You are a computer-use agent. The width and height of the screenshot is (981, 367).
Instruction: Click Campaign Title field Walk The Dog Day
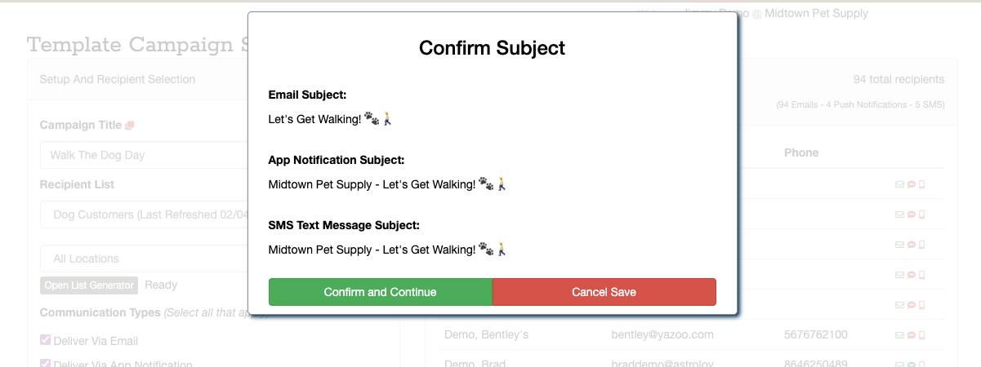(143, 155)
